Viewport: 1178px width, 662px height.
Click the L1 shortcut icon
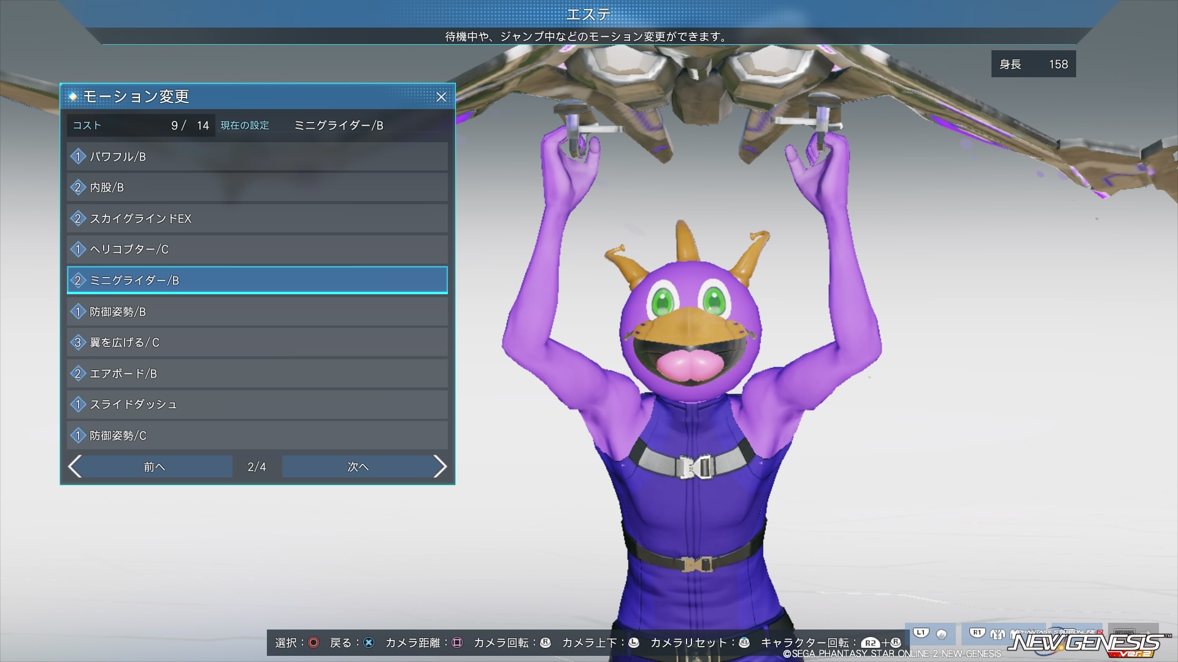[x=921, y=633]
